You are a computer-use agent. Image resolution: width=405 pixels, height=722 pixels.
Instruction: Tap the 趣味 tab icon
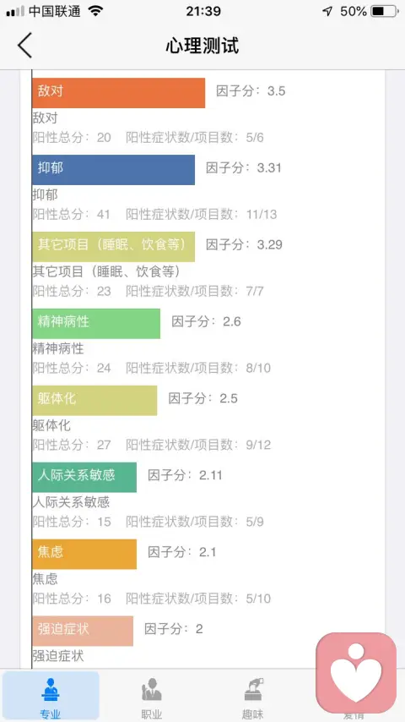coord(253,689)
